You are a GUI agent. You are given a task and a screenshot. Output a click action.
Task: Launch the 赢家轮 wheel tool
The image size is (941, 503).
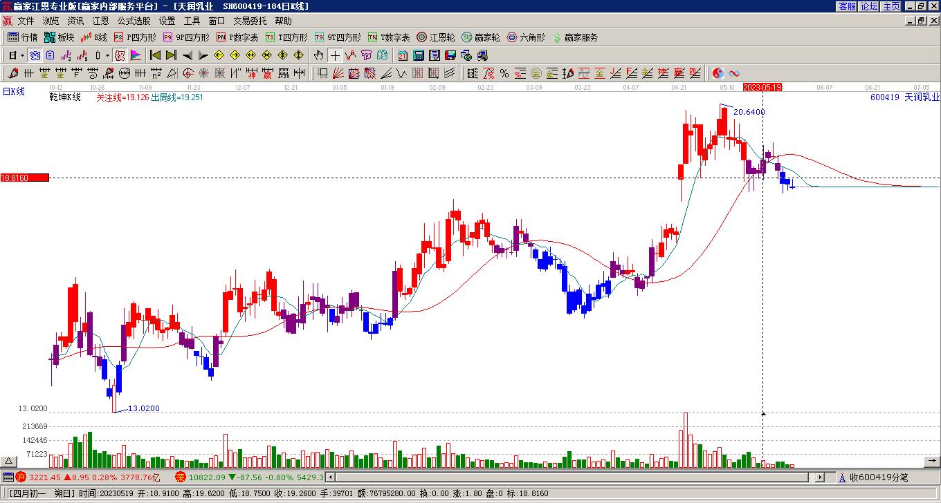pyautogui.click(x=481, y=37)
